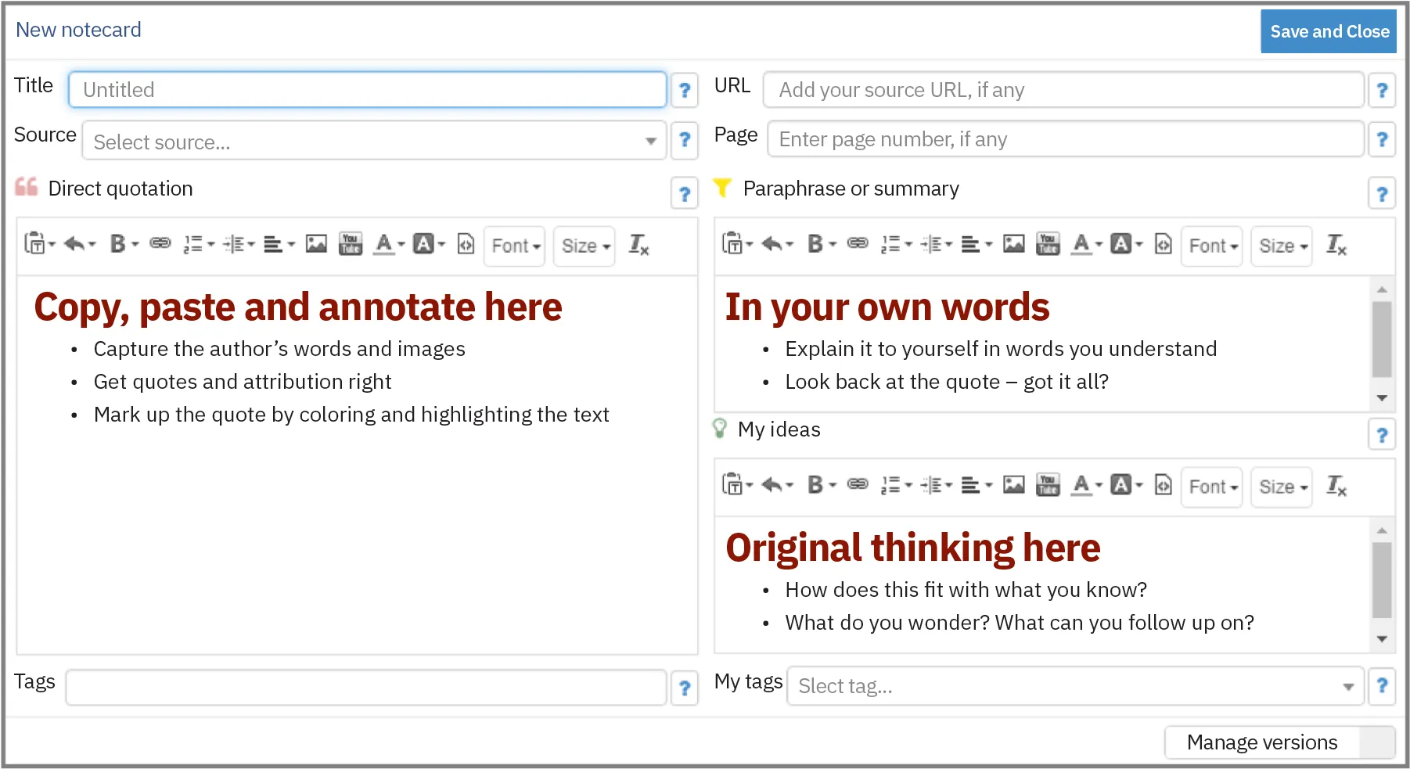Open the Size dropdown in My ideas toolbar
This screenshot has height=769, width=1410.
point(1281,487)
